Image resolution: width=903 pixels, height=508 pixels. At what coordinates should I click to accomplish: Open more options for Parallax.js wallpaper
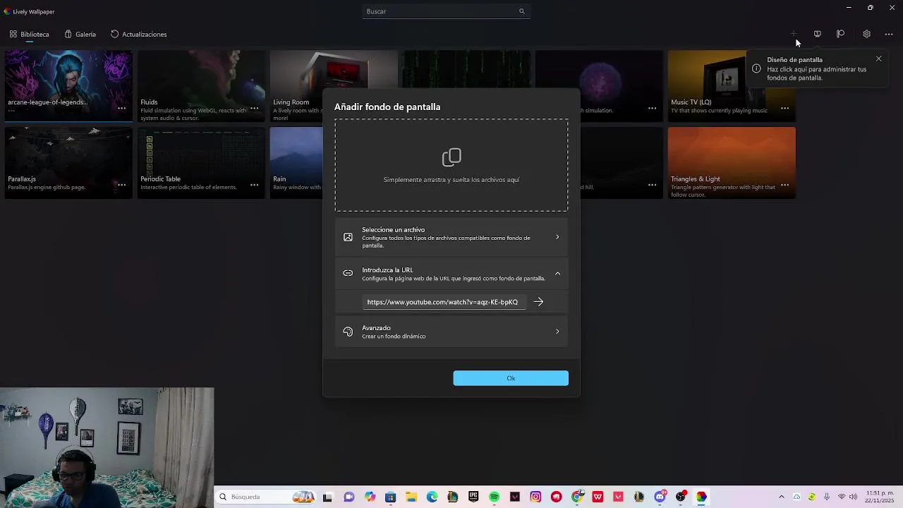pyautogui.click(x=121, y=185)
